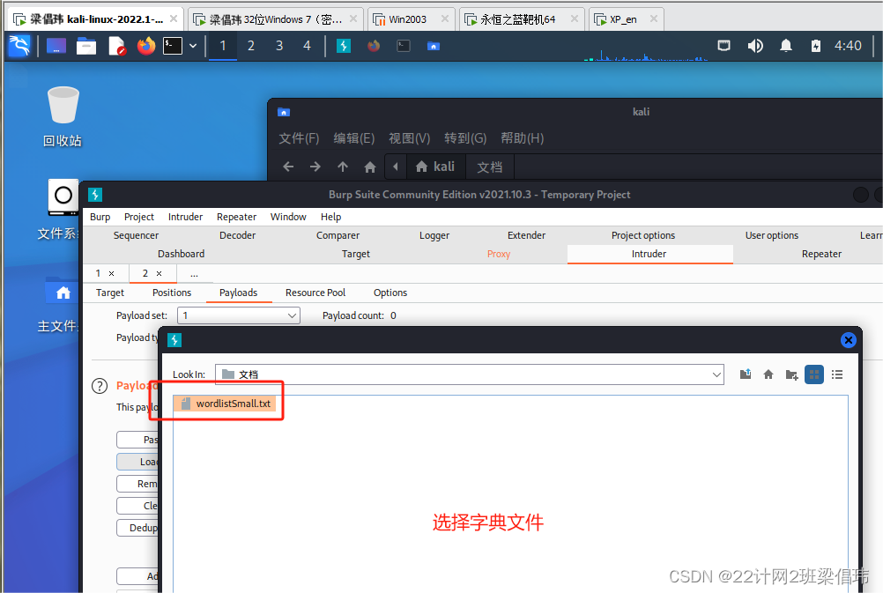Click the kali path breadcrumb
This screenshot has height=593, width=883.
point(434,167)
